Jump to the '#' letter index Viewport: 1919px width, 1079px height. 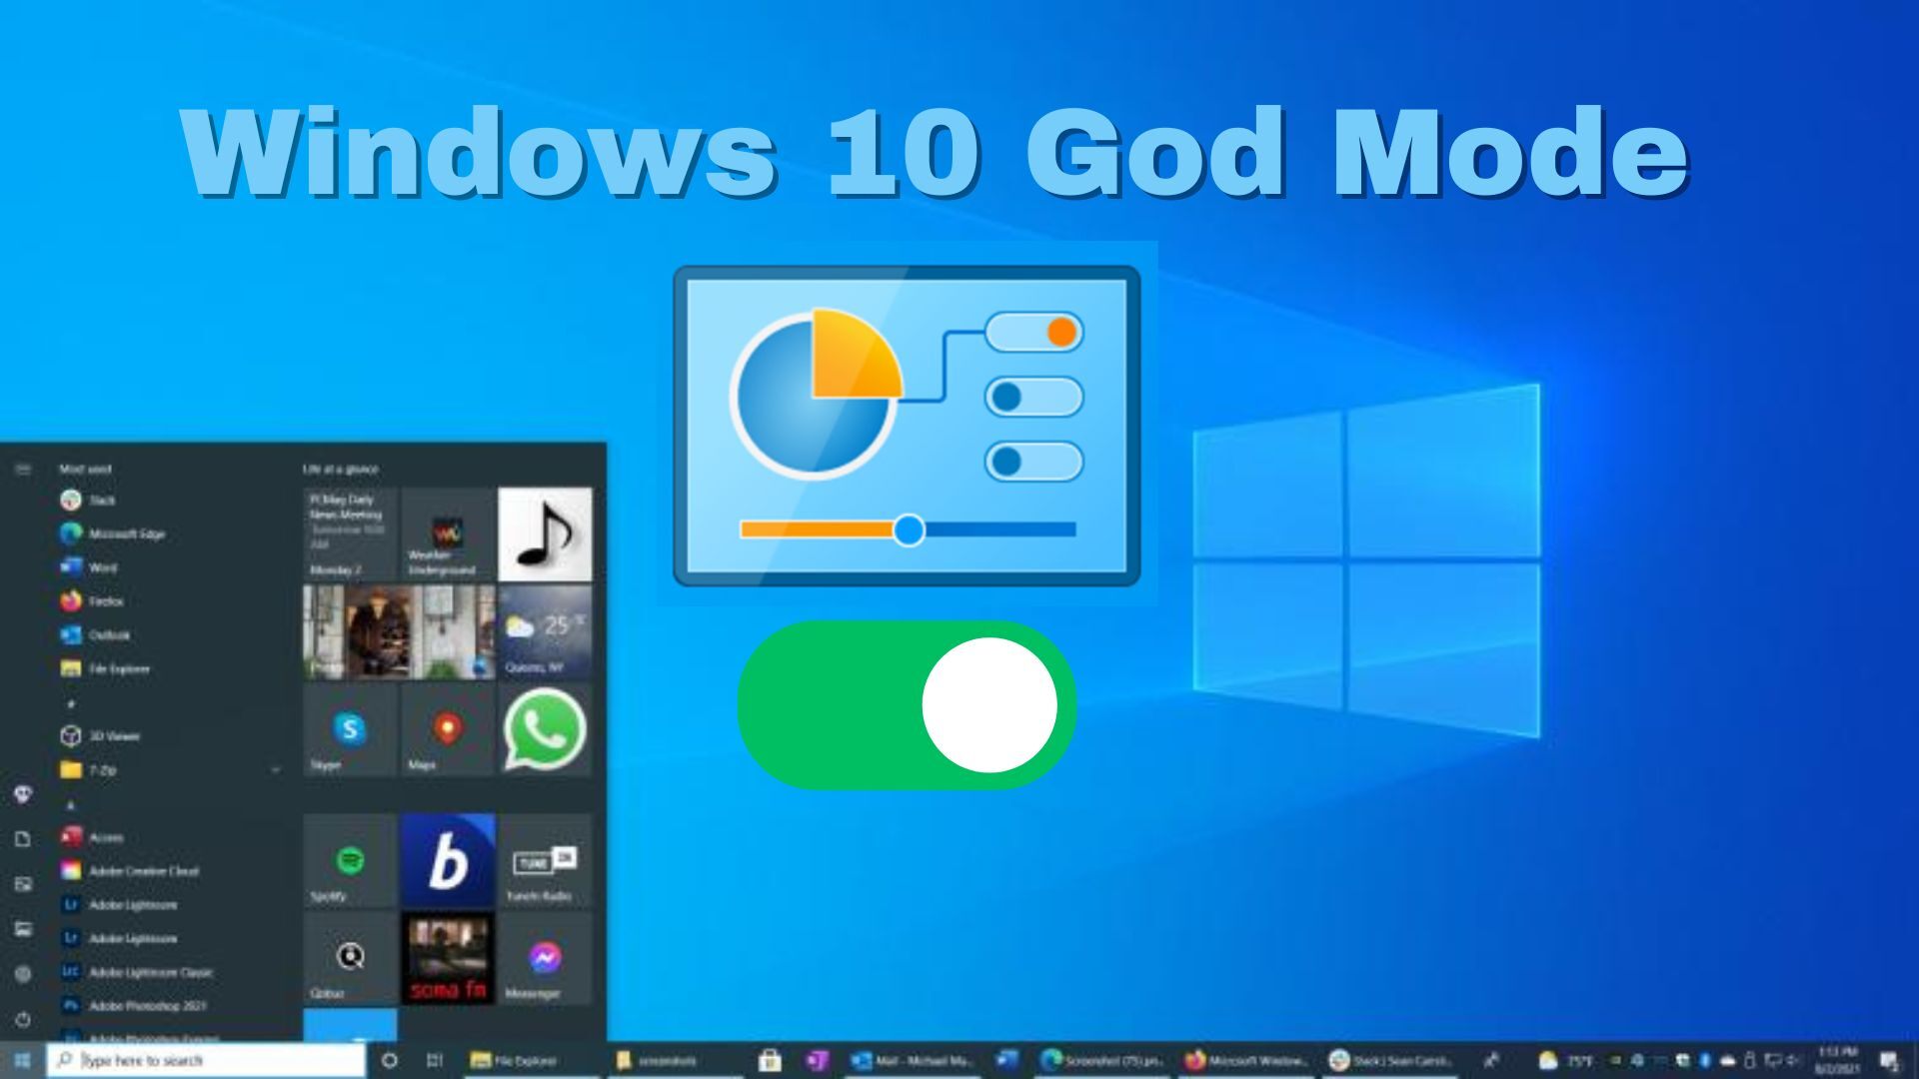tap(71, 703)
